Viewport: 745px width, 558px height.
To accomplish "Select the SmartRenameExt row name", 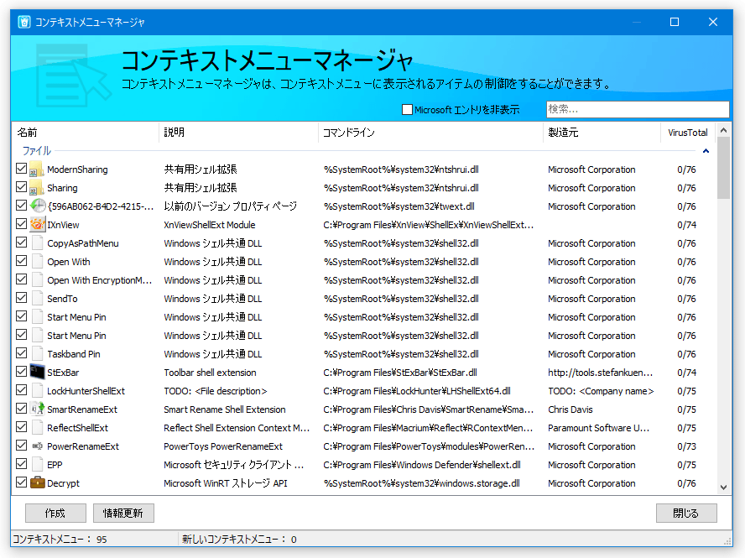I will coord(82,409).
